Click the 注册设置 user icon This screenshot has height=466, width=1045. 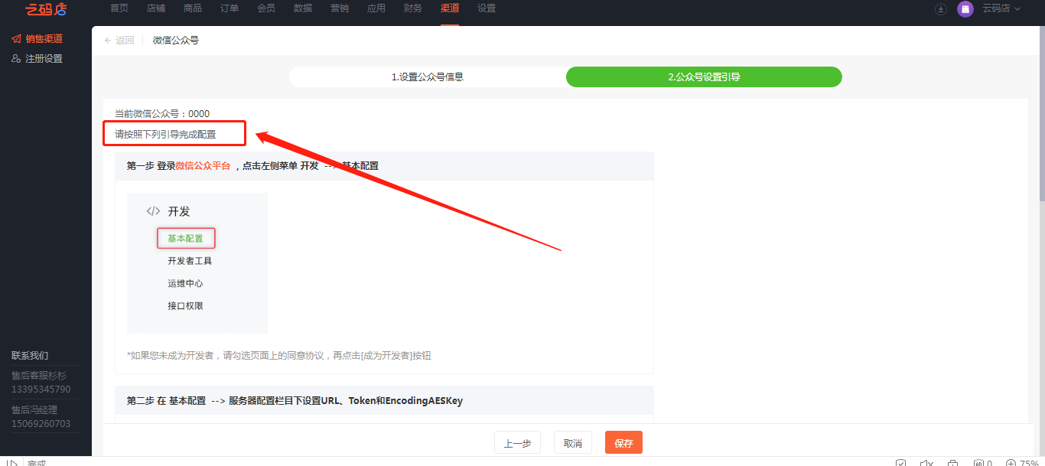tap(16, 58)
